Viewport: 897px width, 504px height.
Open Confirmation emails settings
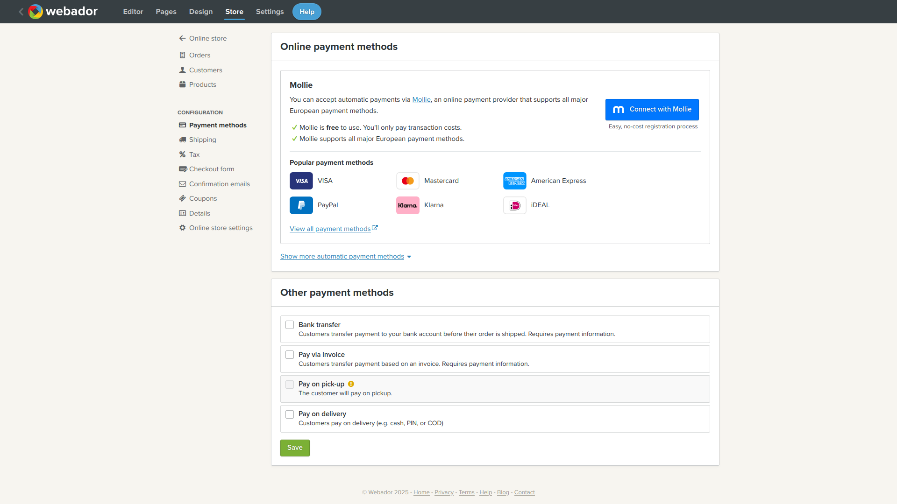click(x=220, y=184)
